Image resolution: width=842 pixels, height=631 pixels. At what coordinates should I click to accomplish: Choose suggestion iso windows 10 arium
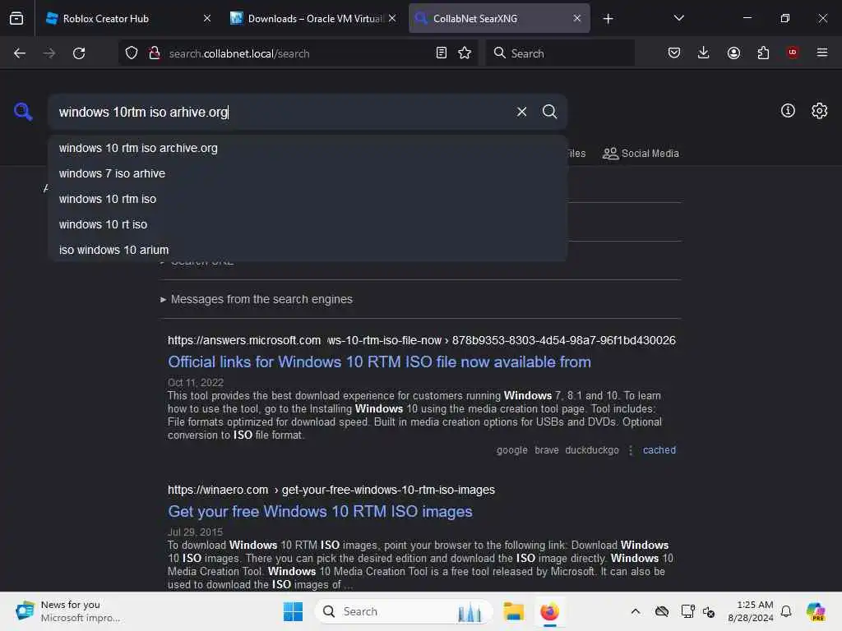[x=308, y=250]
